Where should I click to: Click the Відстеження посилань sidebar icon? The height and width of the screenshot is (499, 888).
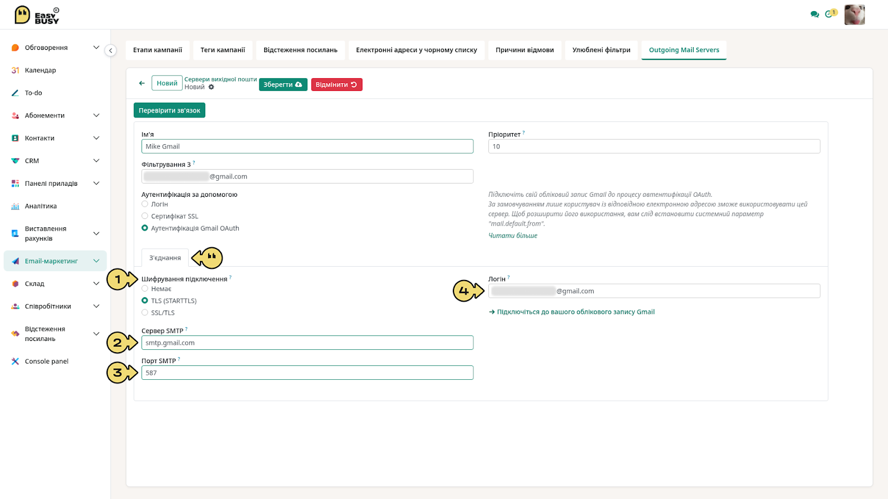[16, 334]
